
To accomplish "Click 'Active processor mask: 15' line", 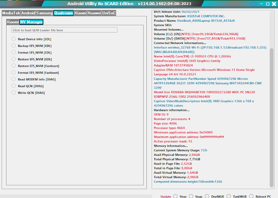I will coord(173,141).
